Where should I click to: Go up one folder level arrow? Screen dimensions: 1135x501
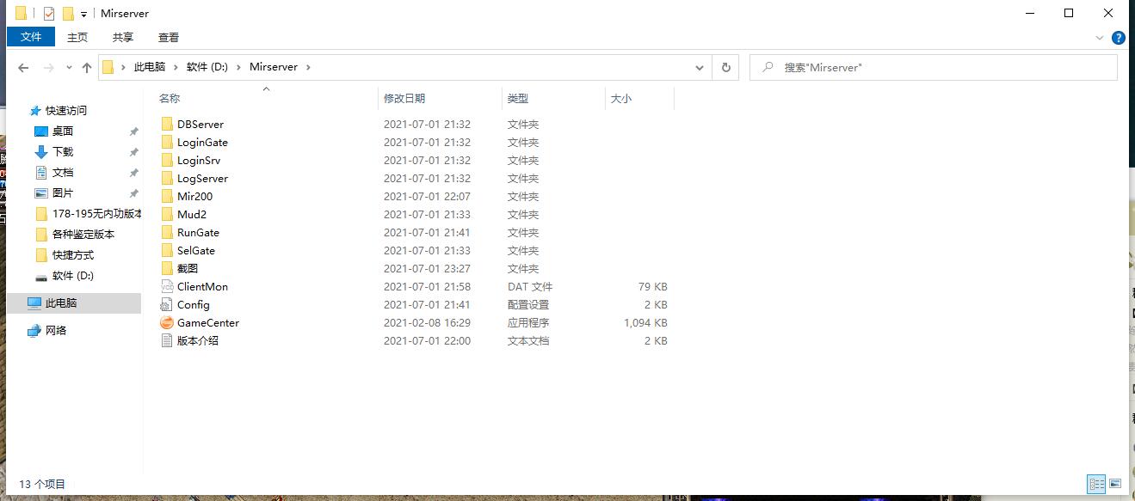click(x=87, y=67)
